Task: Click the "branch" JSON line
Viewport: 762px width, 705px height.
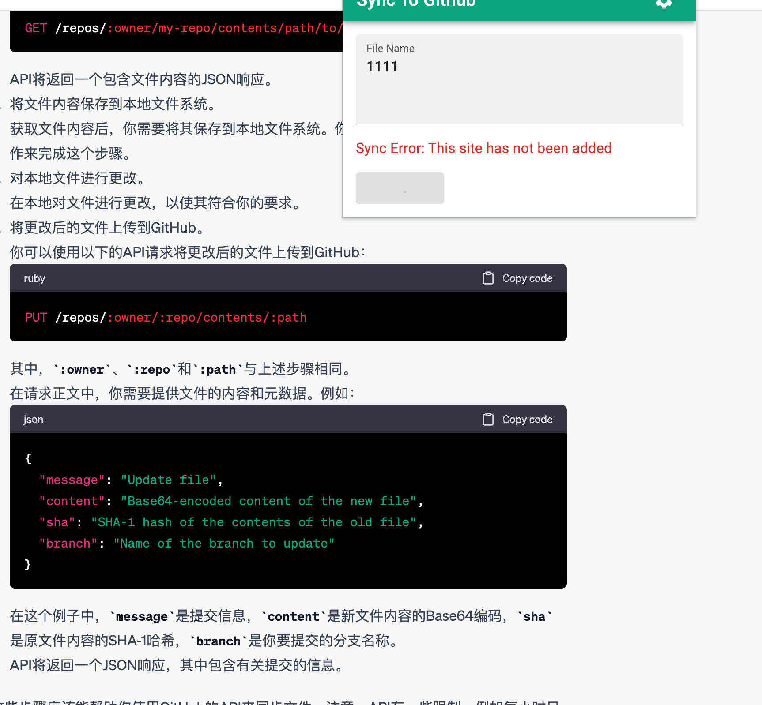Action: pos(187,544)
